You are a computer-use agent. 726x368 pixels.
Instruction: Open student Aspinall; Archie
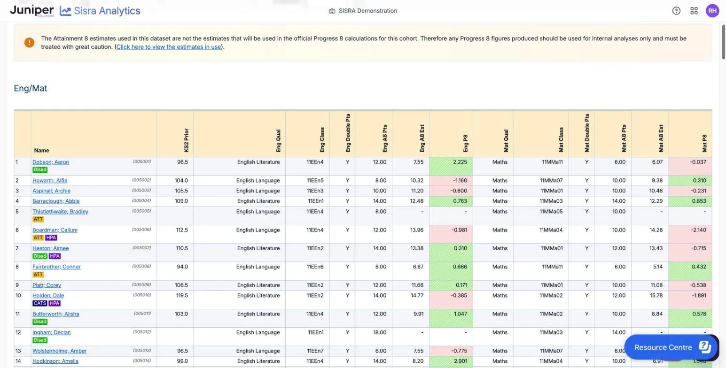coord(51,191)
